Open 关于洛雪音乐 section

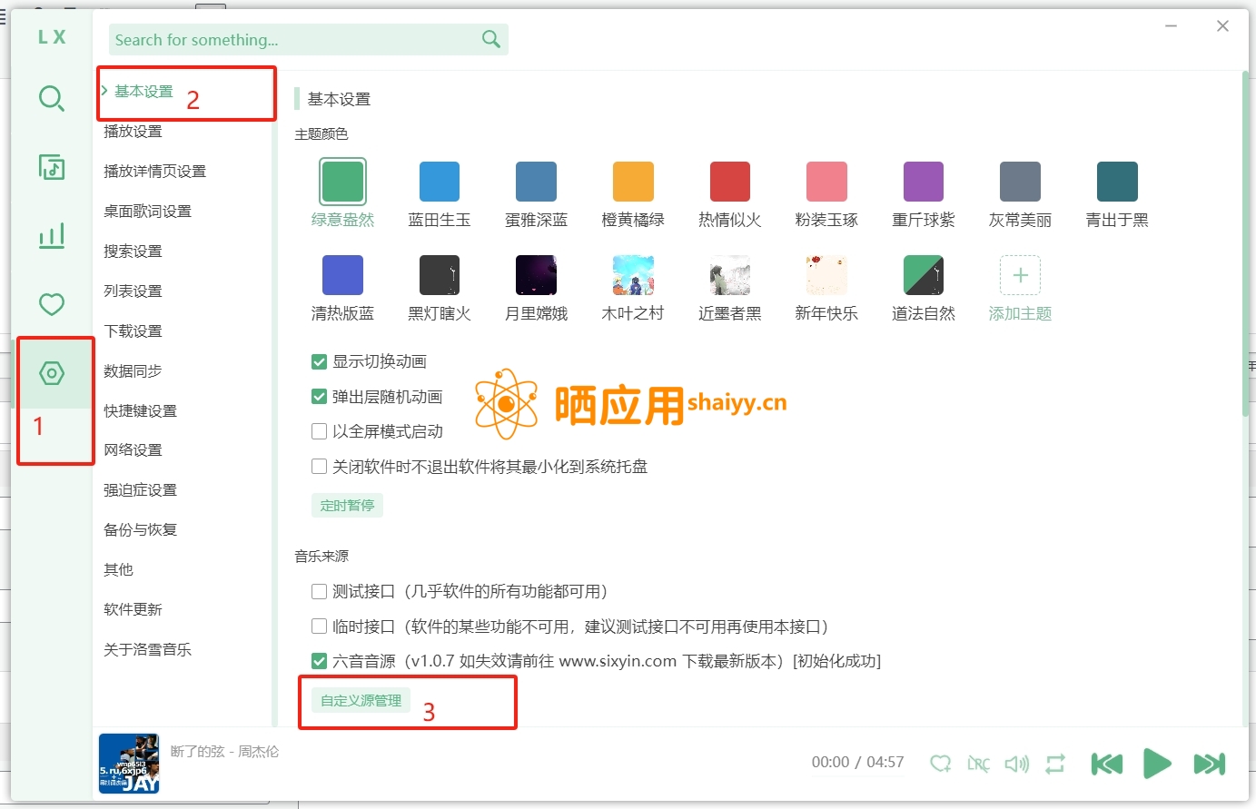[x=147, y=650]
